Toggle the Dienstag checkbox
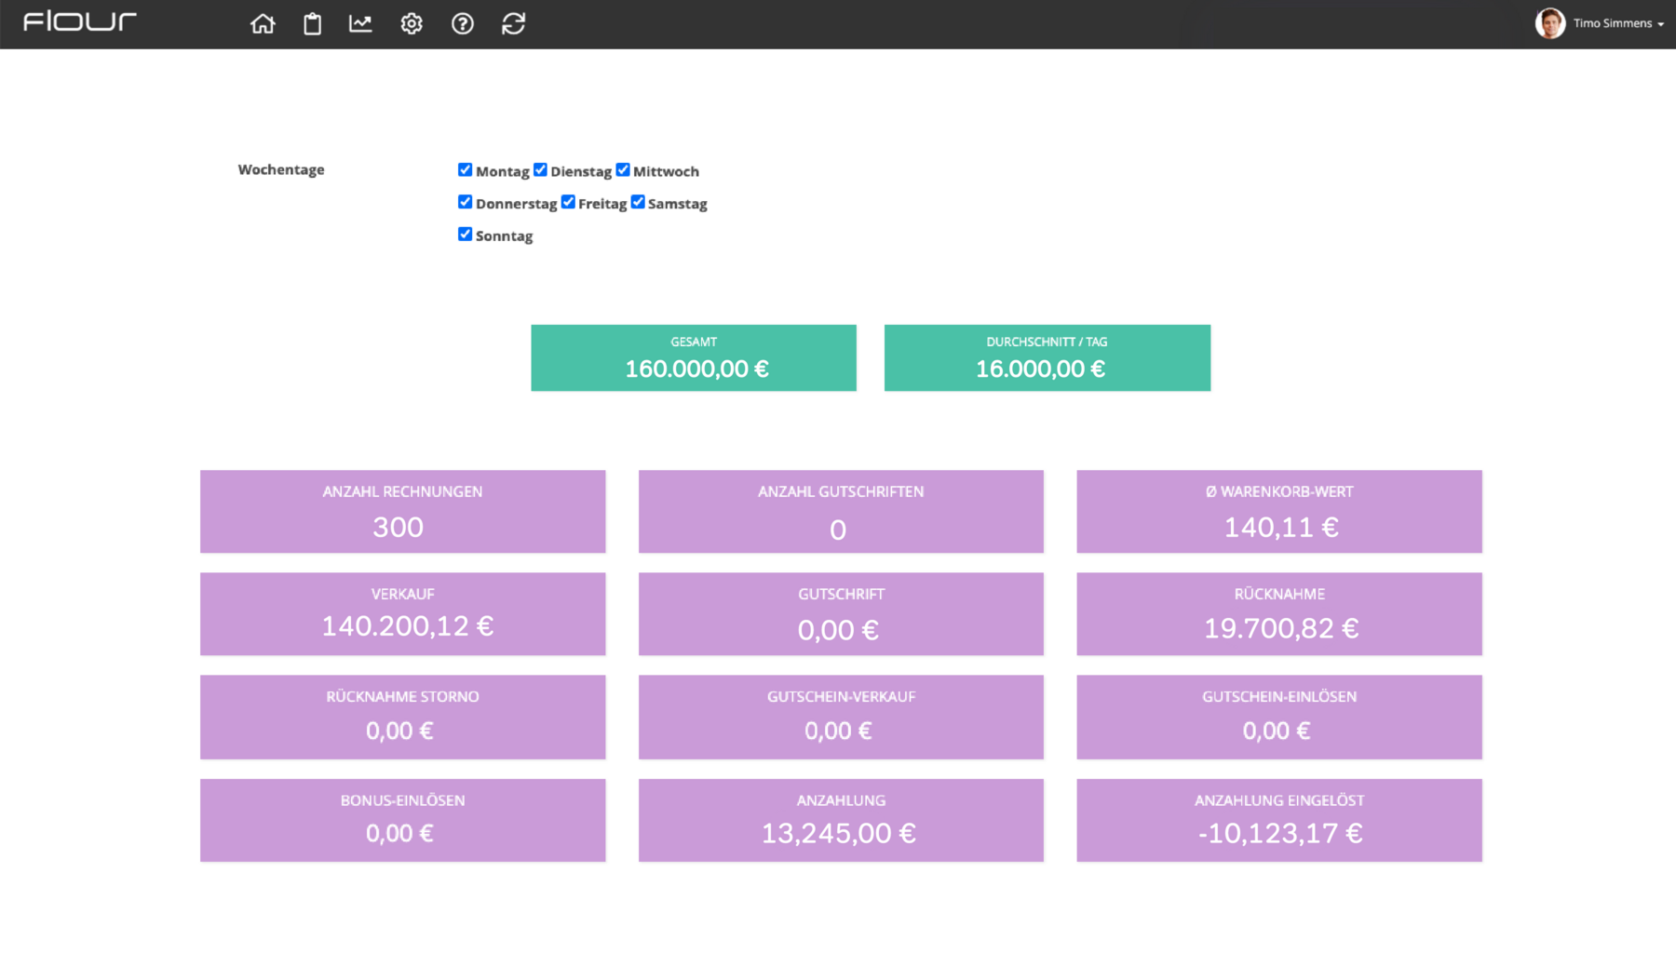This screenshot has height=953, width=1676. (x=540, y=169)
